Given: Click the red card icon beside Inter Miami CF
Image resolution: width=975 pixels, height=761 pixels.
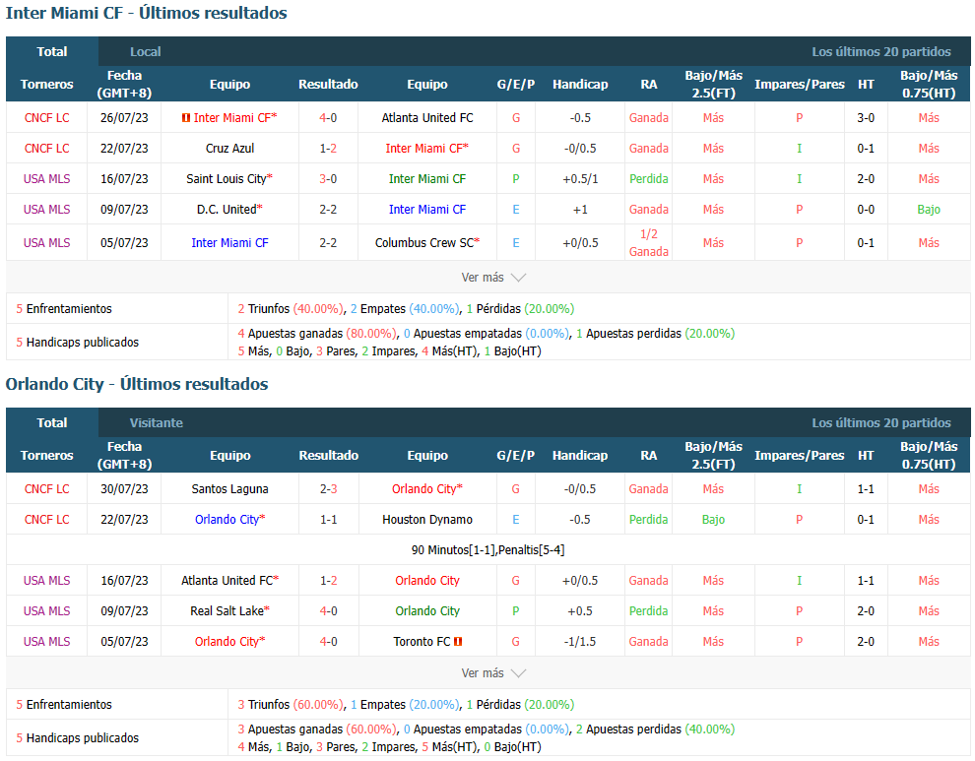Looking at the screenshot, I should click(185, 118).
